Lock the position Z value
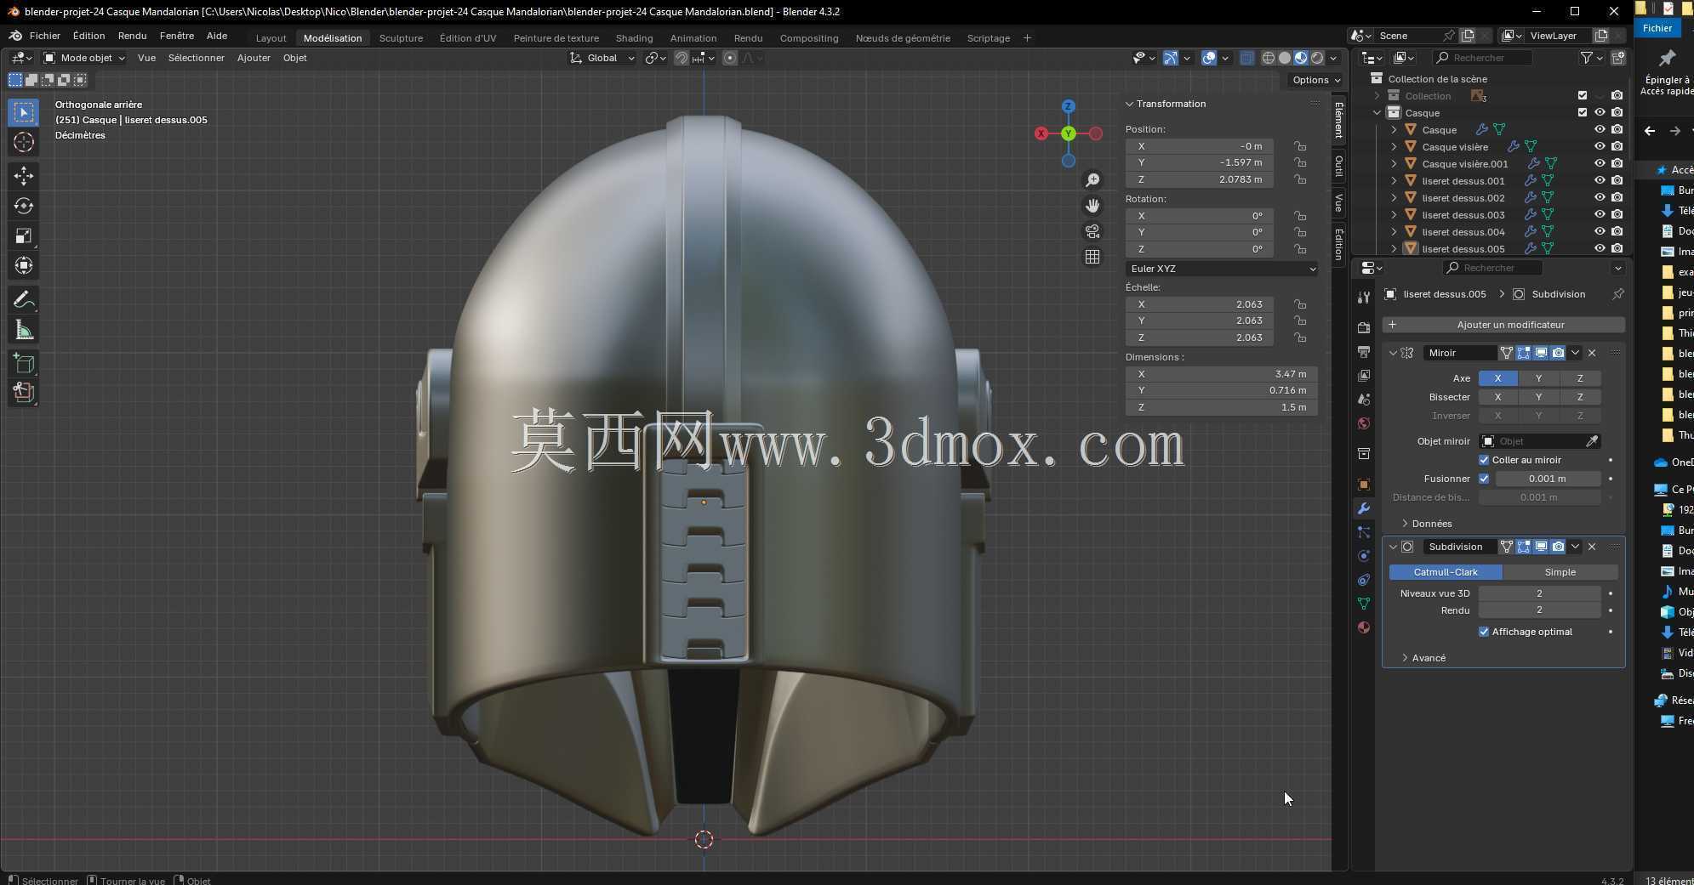This screenshot has width=1694, height=885. [1300, 179]
